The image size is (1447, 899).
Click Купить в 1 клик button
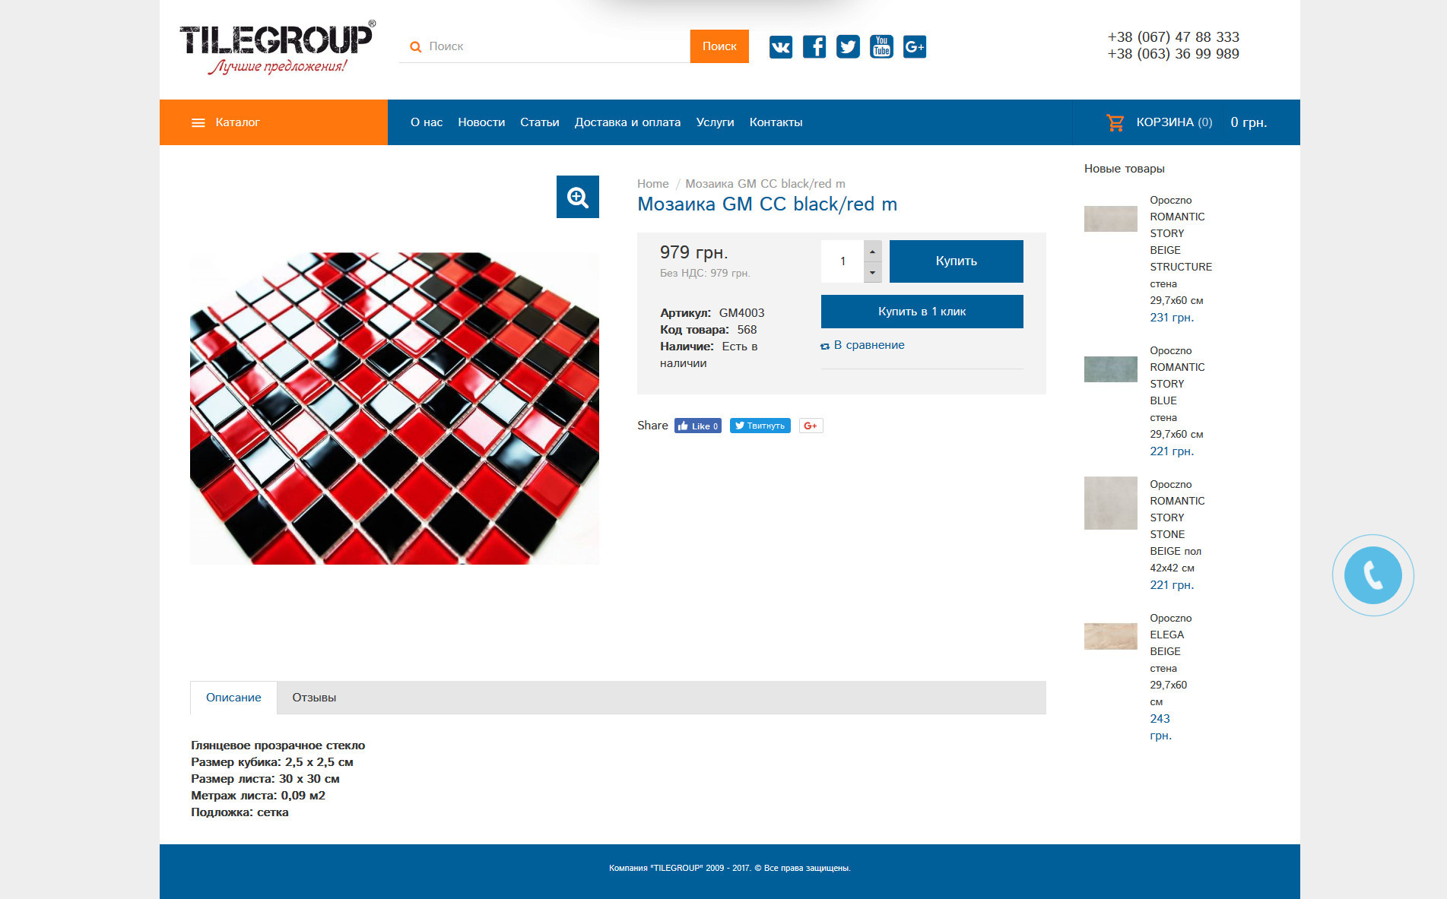click(x=922, y=312)
